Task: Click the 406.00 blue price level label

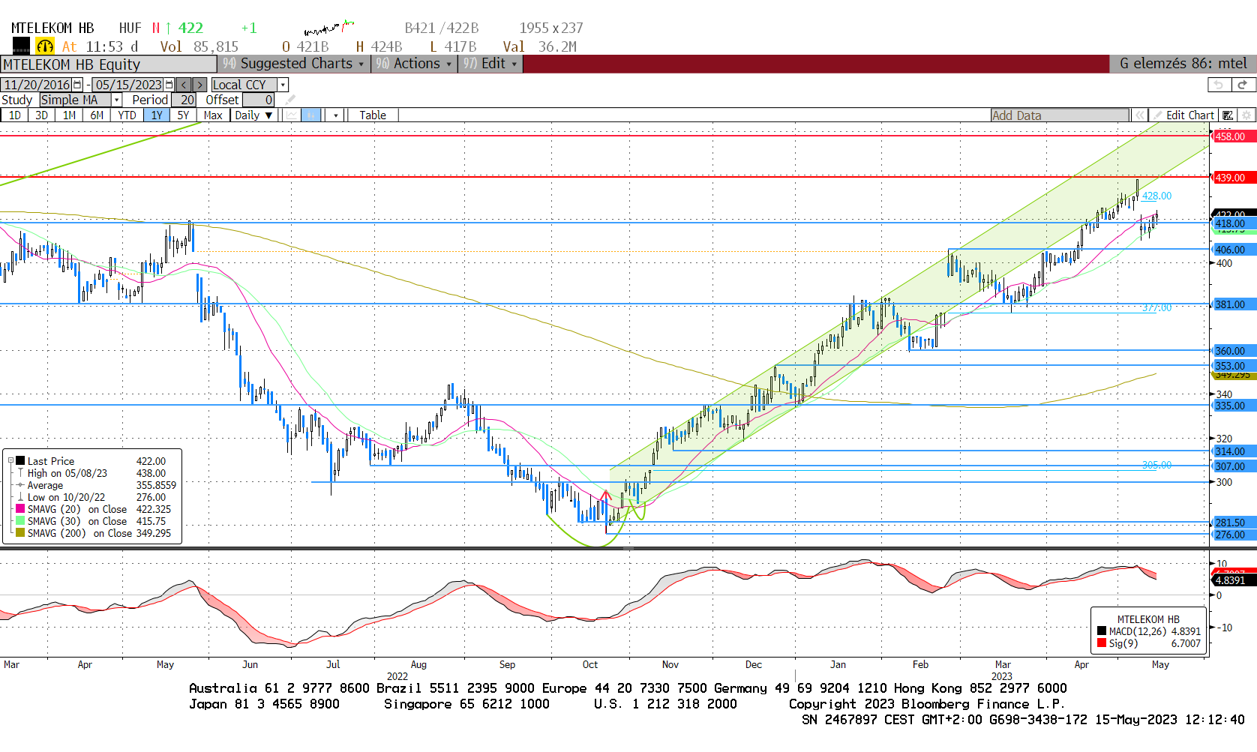Action: click(1234, 250)
